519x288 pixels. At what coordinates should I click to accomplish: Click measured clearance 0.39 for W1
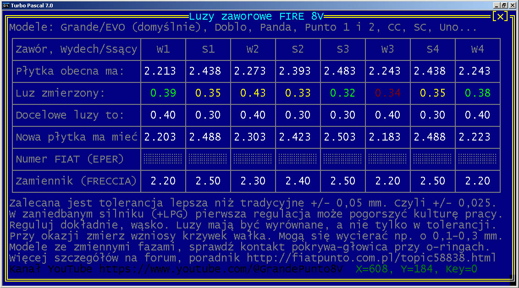tap(163, 93)
